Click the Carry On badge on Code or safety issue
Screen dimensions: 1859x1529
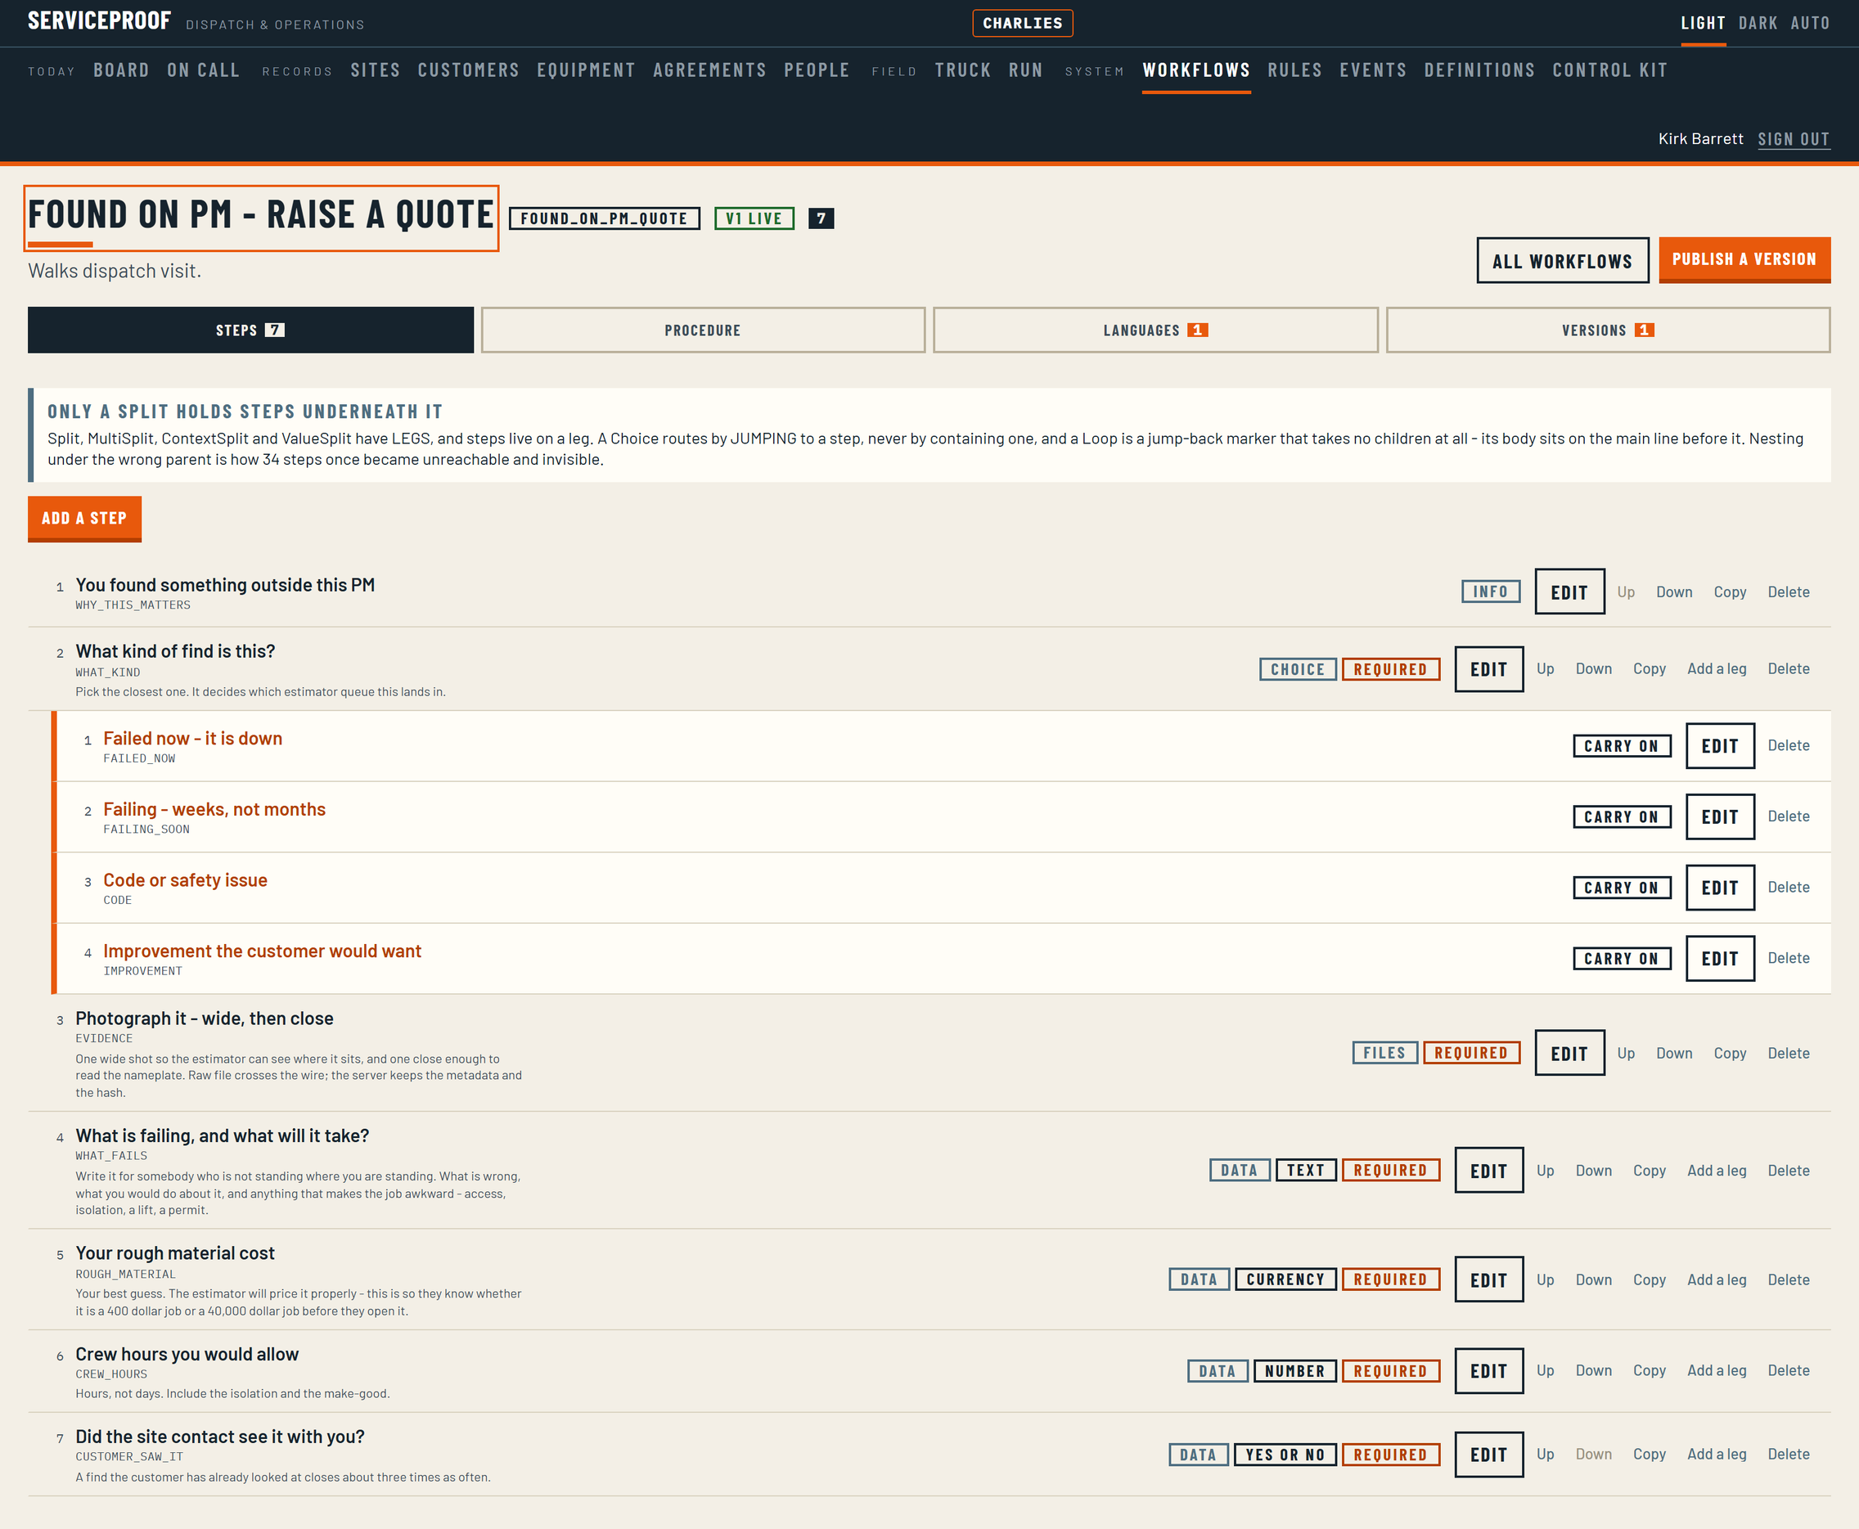[1621, 888]
